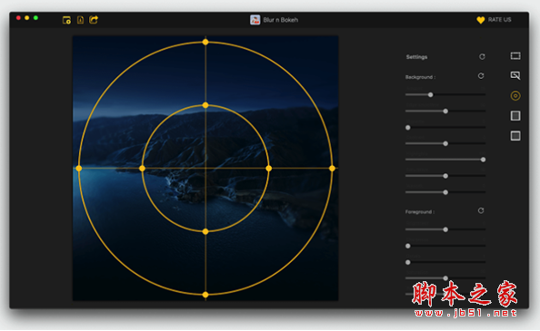
Task: Click the Foreground section label
Action: (x=420, y=212)
